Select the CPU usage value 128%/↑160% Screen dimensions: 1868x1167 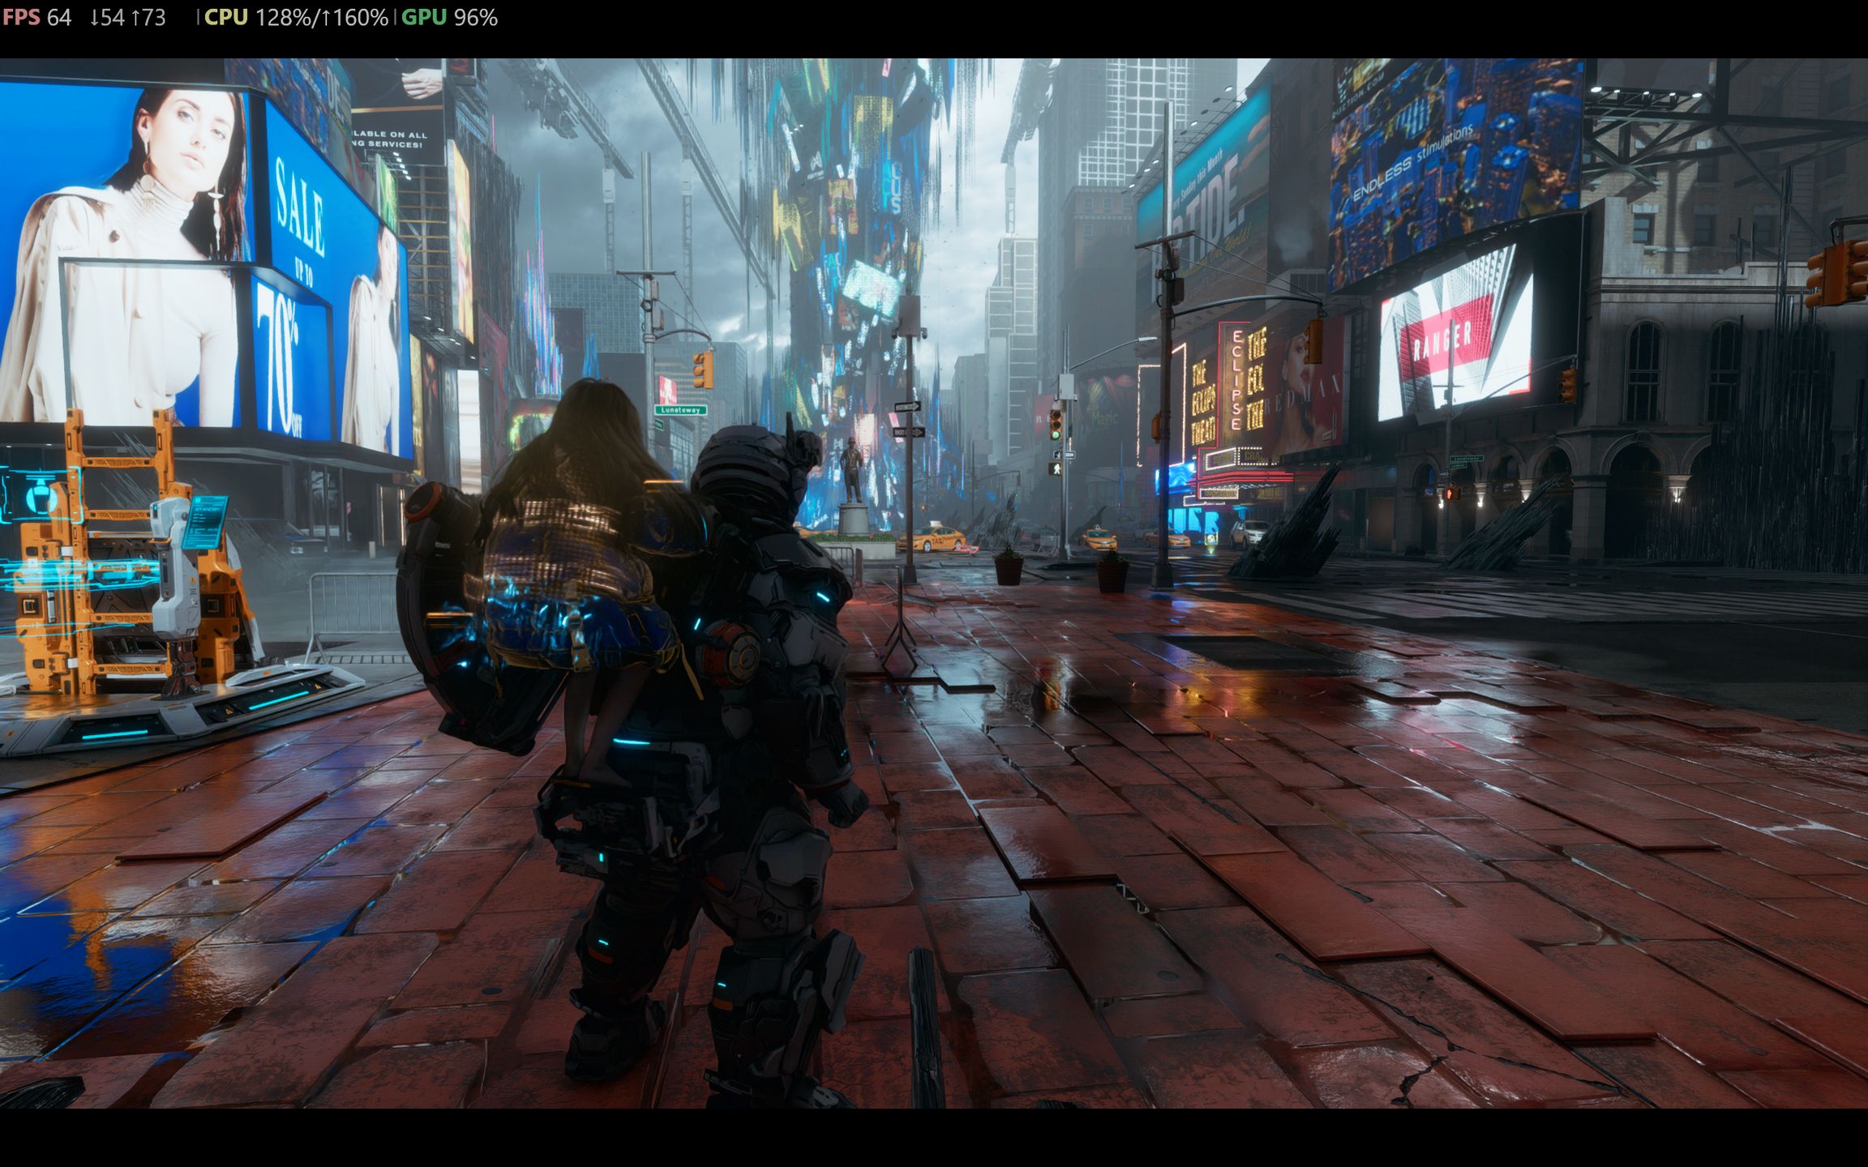click(x=322, y=18)
